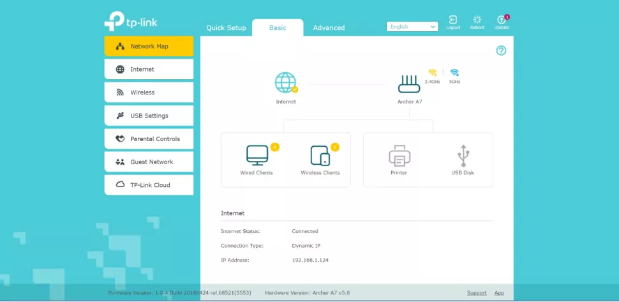Viewport: 619px width, 302px height.
Task: Open the English language dropdown
Action: point(412,27)
